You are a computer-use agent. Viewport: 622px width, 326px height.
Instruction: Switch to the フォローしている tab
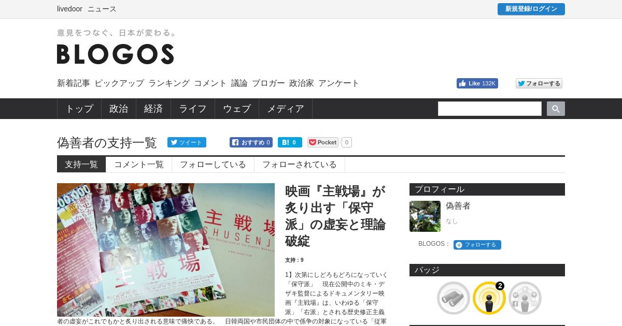click(x=213, y=165)
